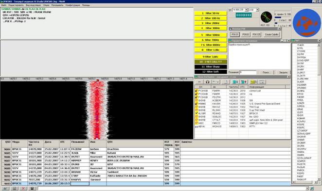The width and height of the screenshot is (322, 191).
Task: Choose the 6 Filter 700Hz macro button
Action: (211, 40)
